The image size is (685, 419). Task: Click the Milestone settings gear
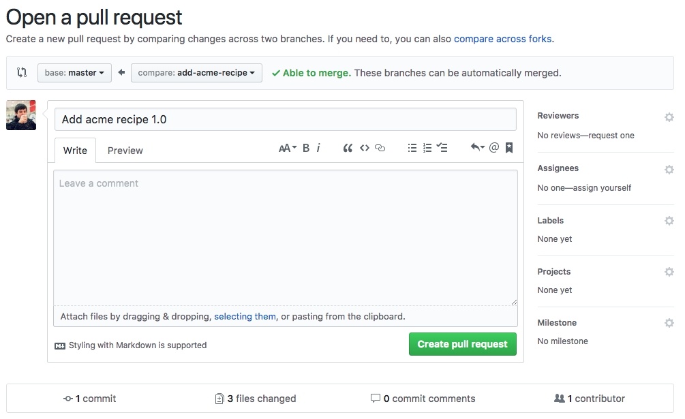pyautogui.click(x=669, y=323)
